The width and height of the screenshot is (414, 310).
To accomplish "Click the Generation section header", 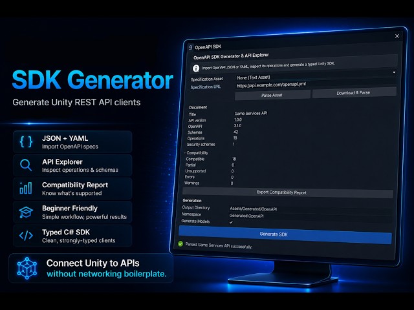I will point(192,201).
